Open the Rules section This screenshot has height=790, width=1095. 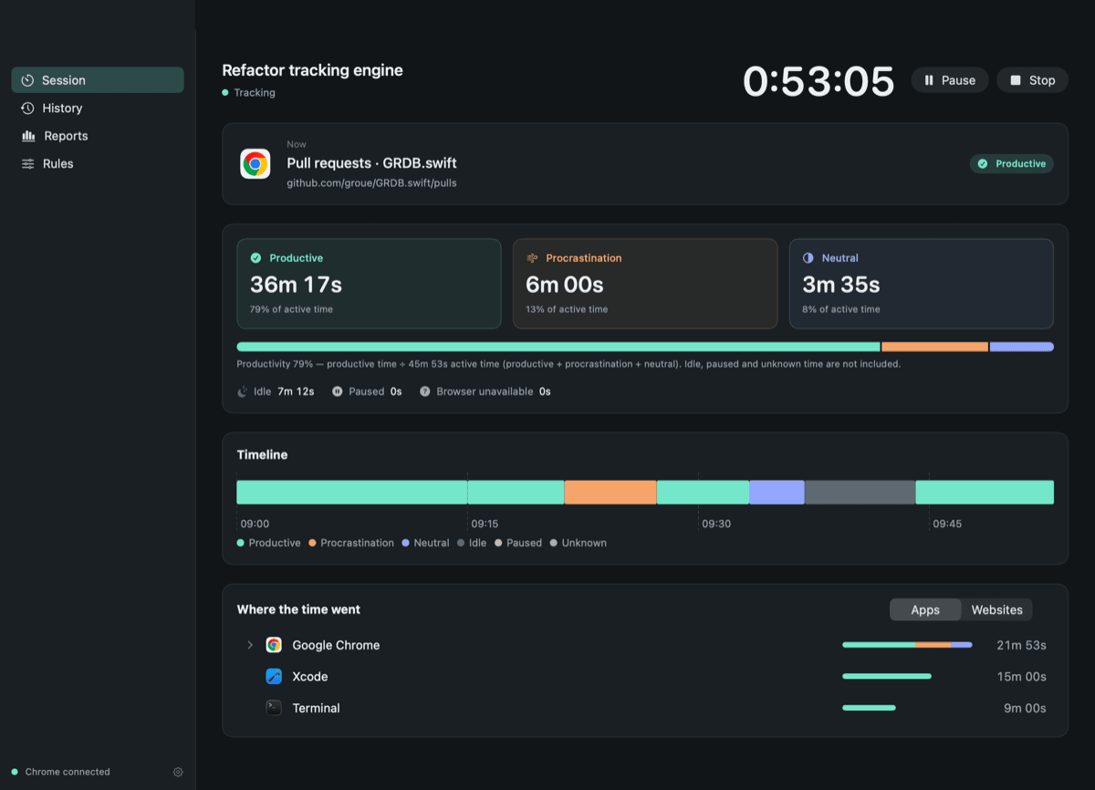click(98, 164)
